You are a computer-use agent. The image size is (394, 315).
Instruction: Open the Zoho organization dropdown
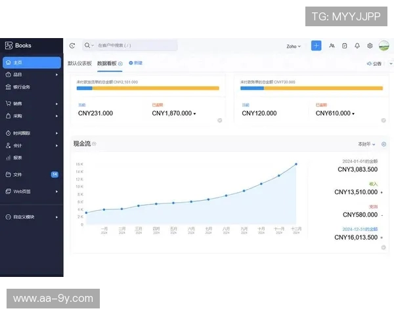click(294, 46)
